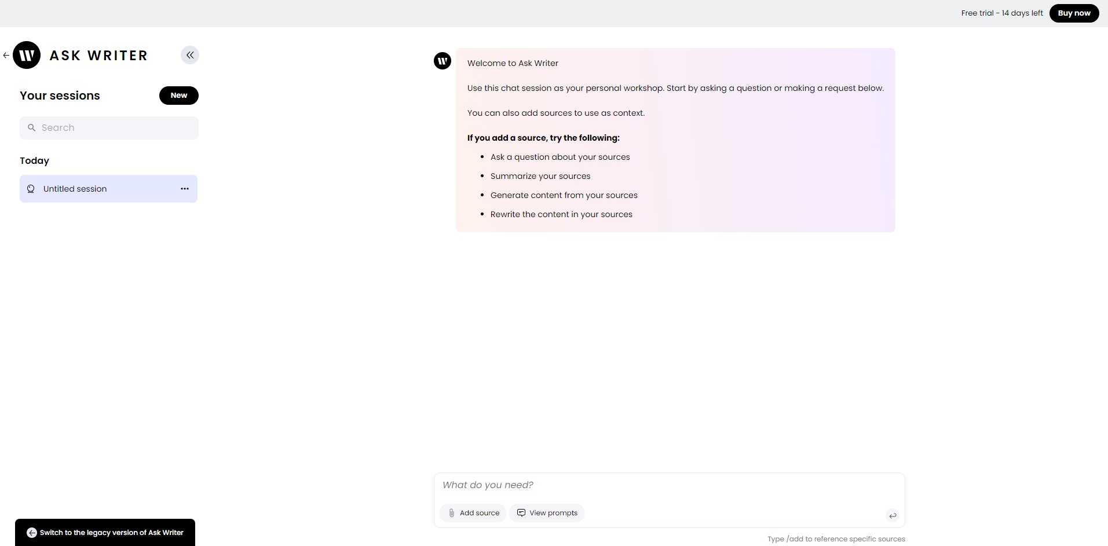Open the View prompts button
1108x546 pixels.
[547, 513]
